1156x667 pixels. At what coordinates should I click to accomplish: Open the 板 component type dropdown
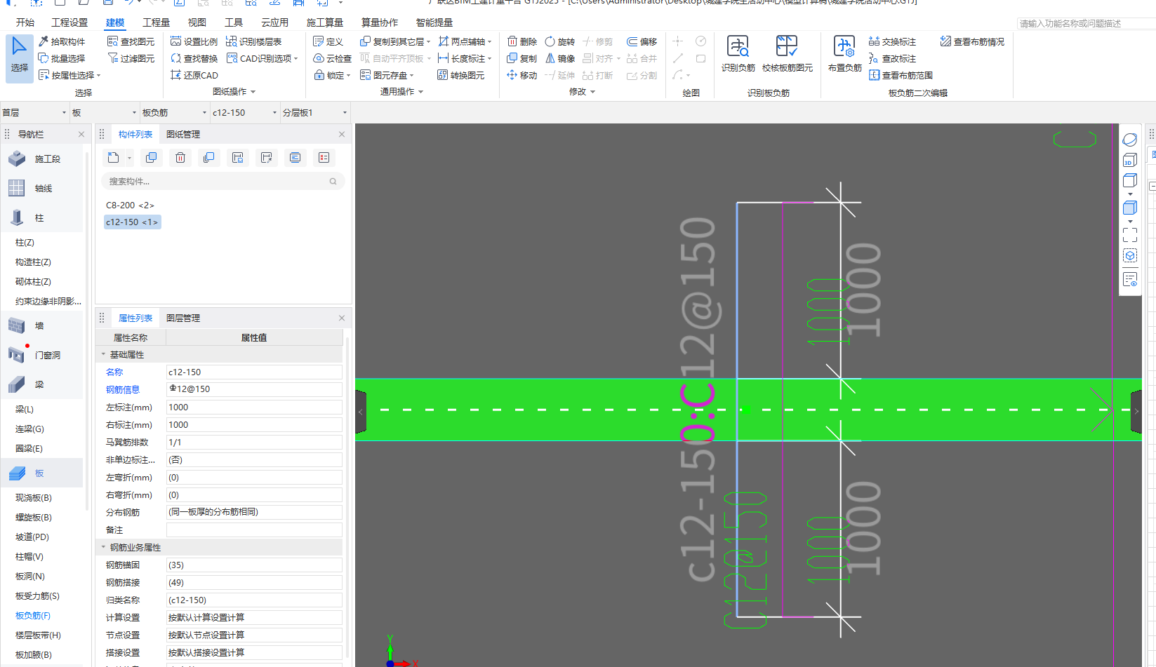[105, 112]
